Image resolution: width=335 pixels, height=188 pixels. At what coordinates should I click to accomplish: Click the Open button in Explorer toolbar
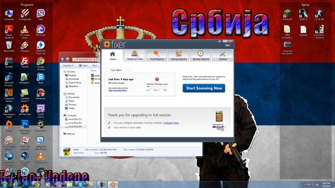[83, 65]
